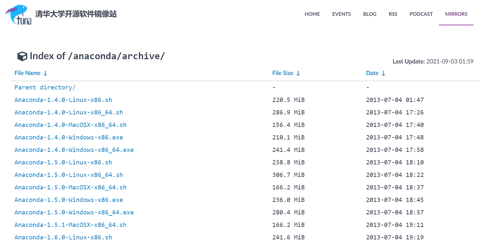Viewport: 484px width, 245px height.
Task: Download Anaconda-1.5.0-Windows-x86_64.exe
Action: [74, 212]
